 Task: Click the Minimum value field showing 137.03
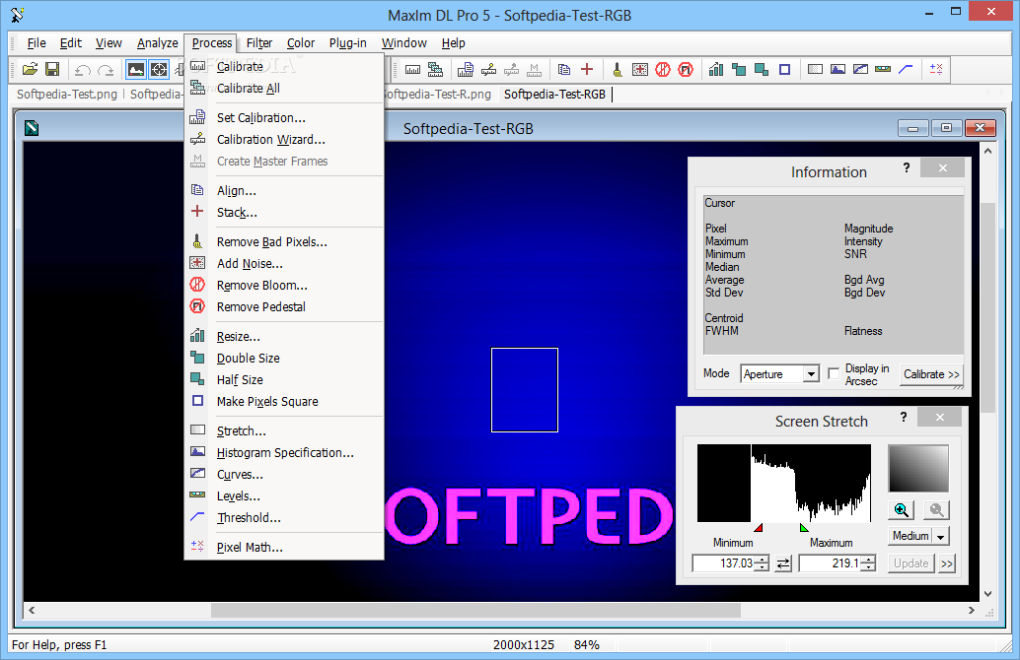point(723,563)
